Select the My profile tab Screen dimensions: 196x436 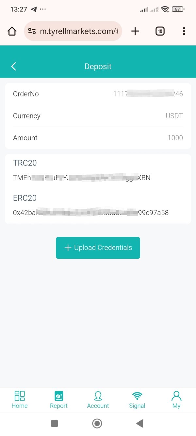coord(176,400)
